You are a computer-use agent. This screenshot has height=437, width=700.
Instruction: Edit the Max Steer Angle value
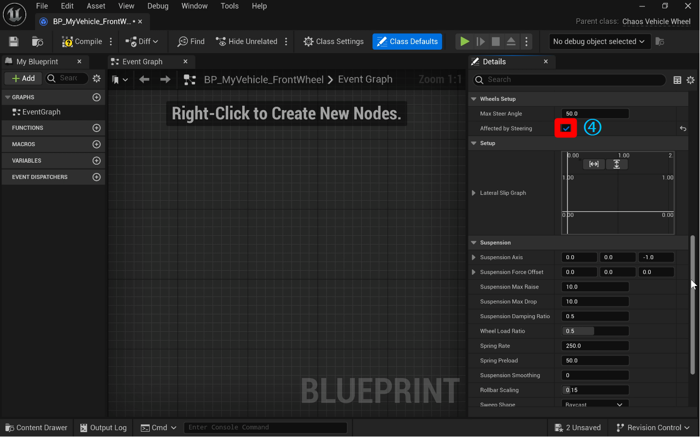(x=595, y=114)
